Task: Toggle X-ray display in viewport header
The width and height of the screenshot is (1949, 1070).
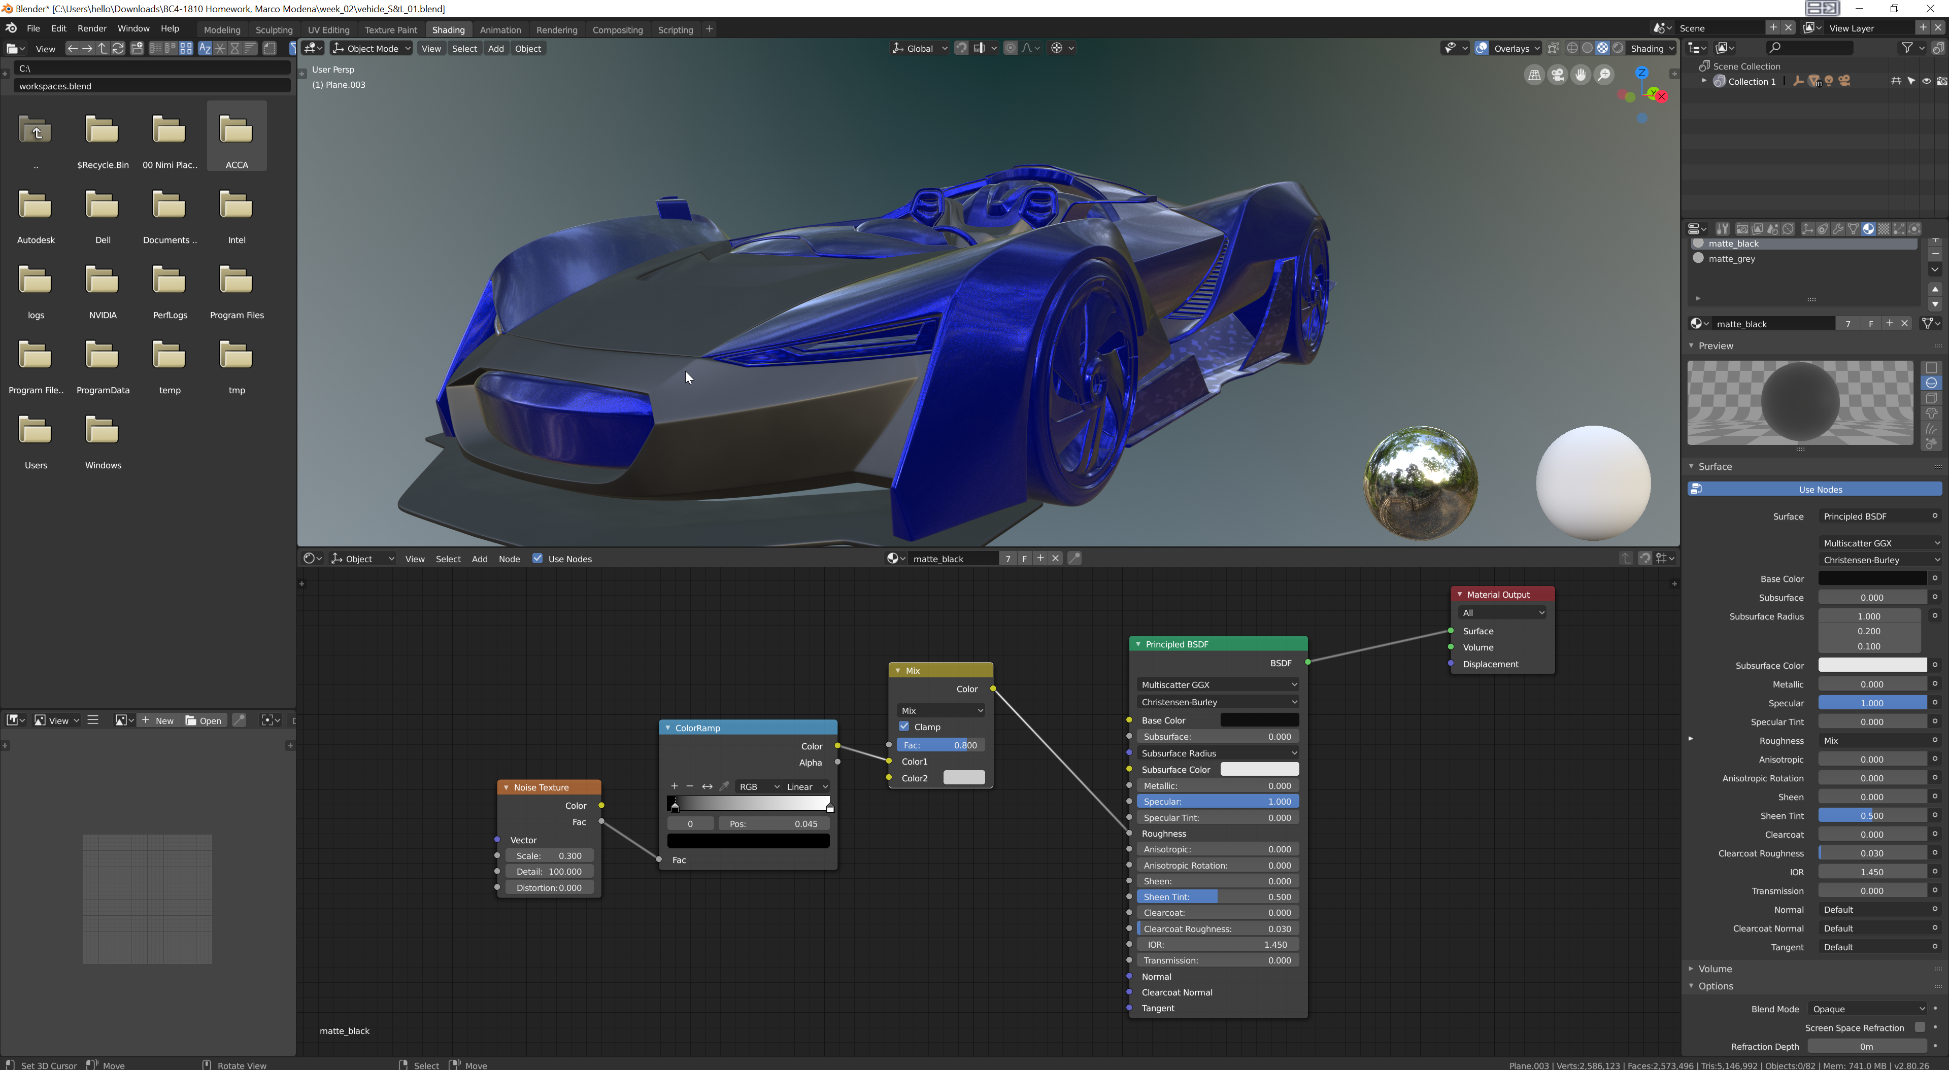Action: (1553, 48)
